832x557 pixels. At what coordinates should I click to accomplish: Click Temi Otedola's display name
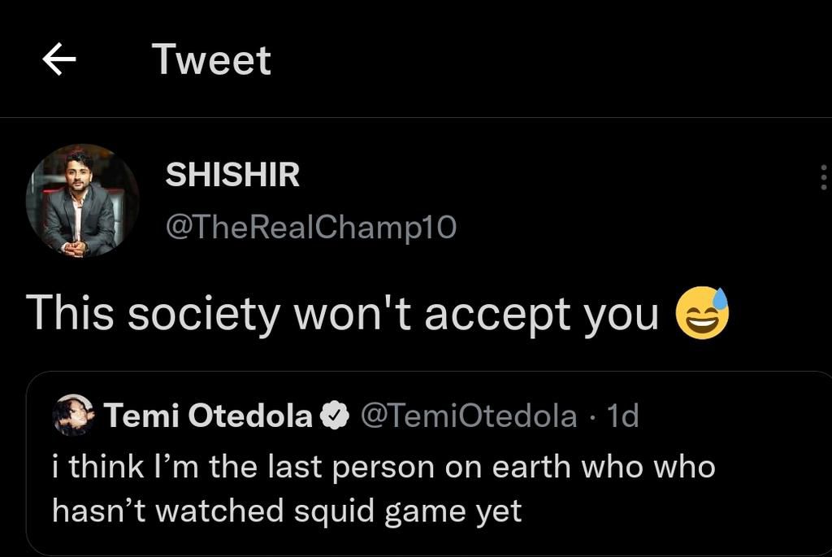(208, 415)
